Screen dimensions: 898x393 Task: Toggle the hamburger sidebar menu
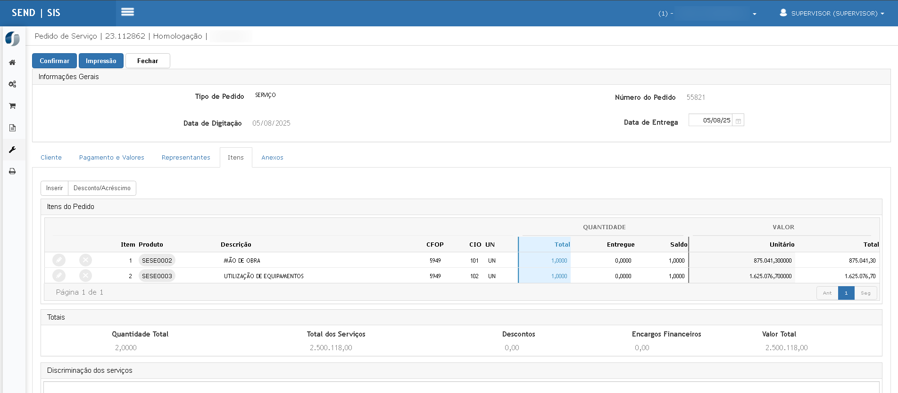click(x=127, y=12)
